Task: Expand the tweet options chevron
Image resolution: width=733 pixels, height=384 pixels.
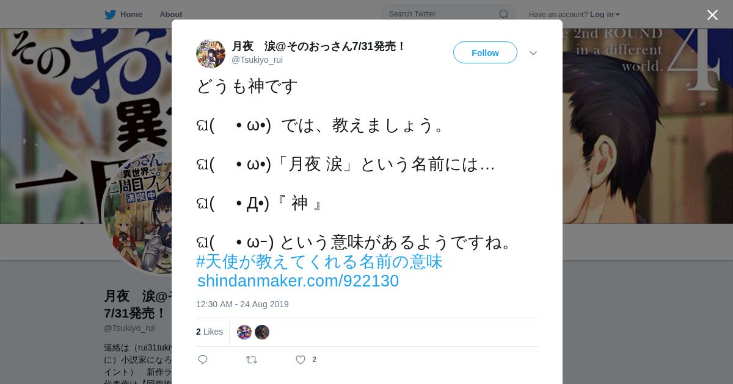Action: pos(533,53)
